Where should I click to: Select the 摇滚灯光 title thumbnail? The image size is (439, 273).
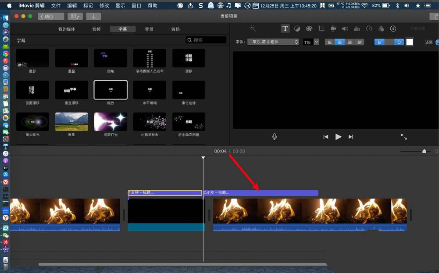coord(111,122)
